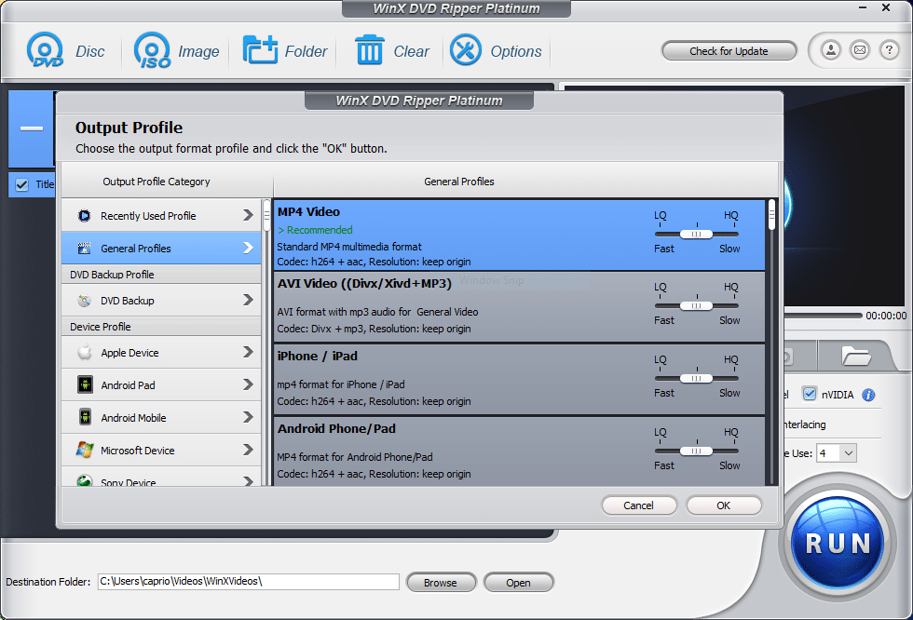Click the Apple Device logo icon

click(85, 353)
